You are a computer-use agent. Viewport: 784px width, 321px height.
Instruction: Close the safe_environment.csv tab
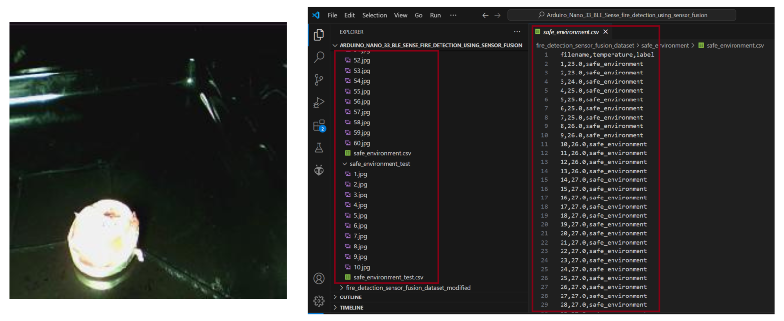(606, 32)
